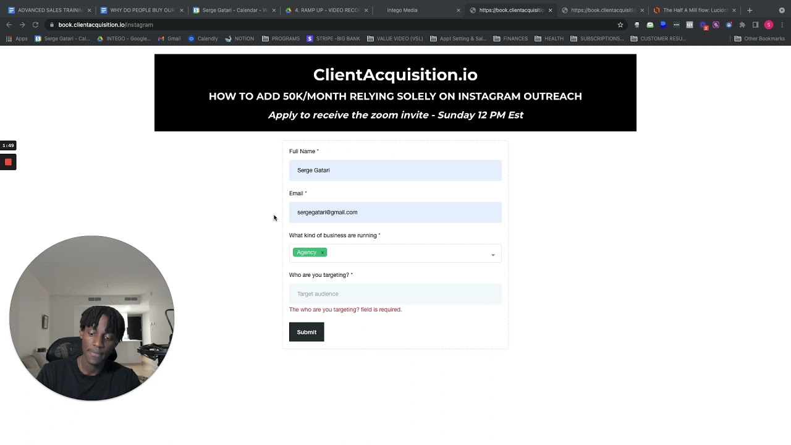The height and width of the screenshot is (445, 791).
Task: Expand the Other Bookmarks folder
Action: tap(759, 38)
